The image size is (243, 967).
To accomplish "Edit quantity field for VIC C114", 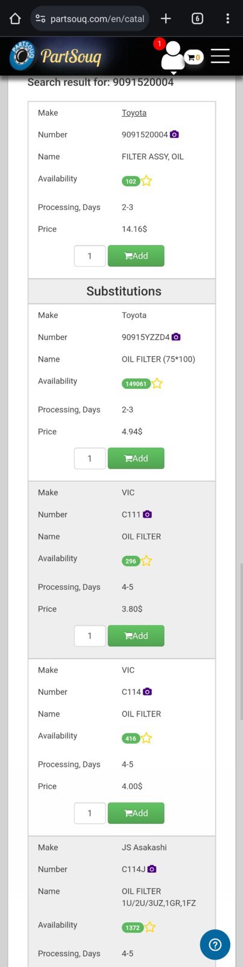I will tap(90, 813).
